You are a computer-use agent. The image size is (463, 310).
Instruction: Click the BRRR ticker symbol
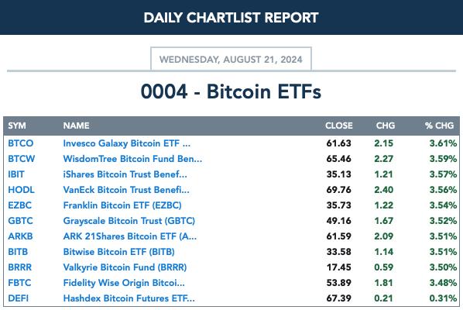coord(20,267)
